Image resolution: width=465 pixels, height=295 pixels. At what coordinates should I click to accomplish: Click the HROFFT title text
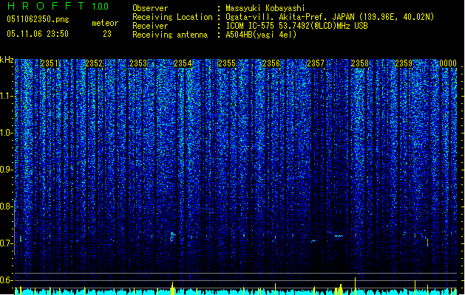(46, 6)
